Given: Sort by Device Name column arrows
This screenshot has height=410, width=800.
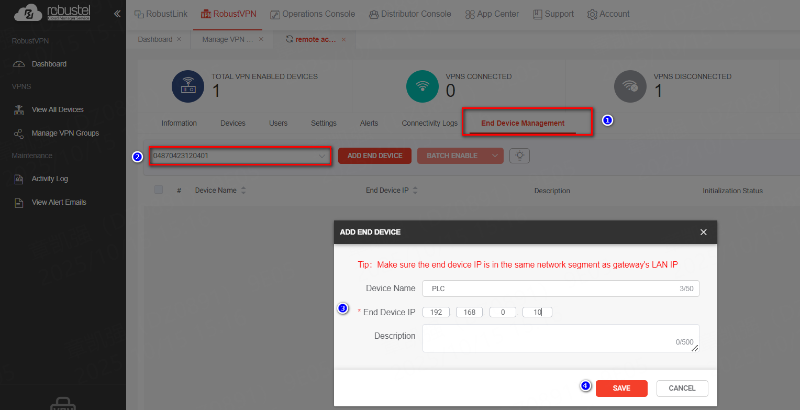Looking at the screenshot, I should (x=243, y=191).
